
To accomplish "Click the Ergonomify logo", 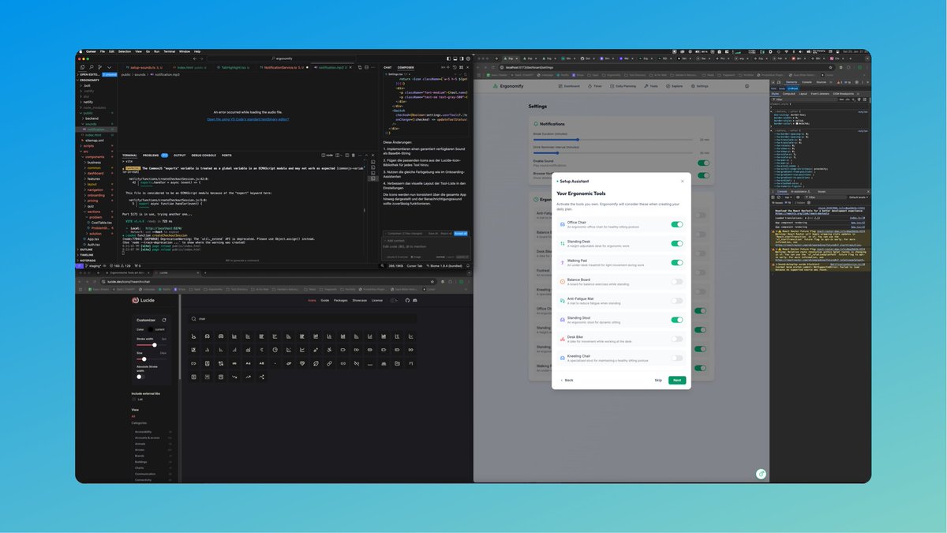I will (x=508, y=86).
